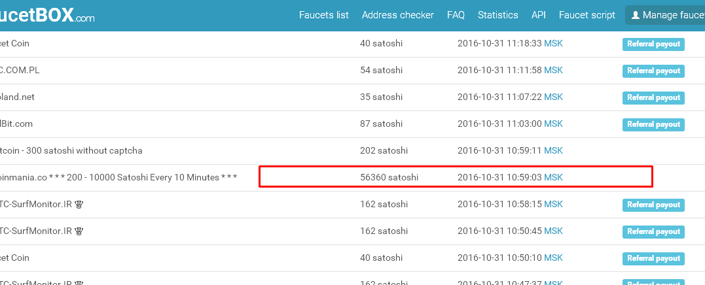Click the MSK timezone link at 10:59:03

pyautogui.click(x=553, y=177)
